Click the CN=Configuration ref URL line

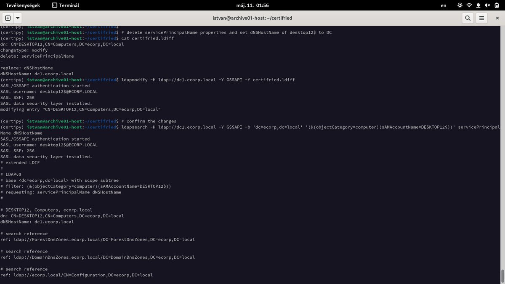tap(77, 275)
